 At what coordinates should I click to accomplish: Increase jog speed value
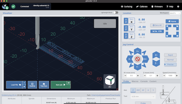(x=177, y=76)
